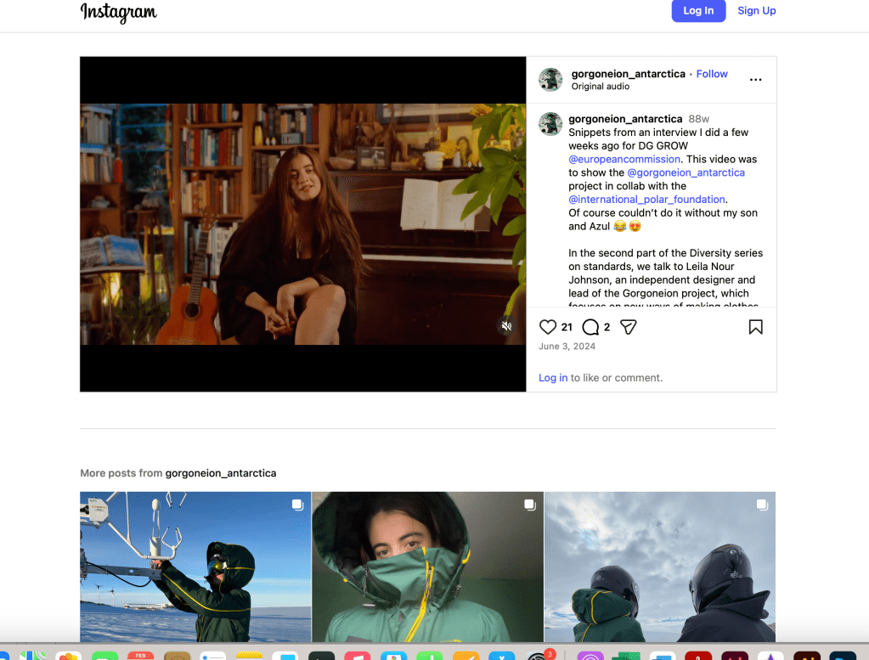Share the post using the paper plane icon

click(x=628, y=327)
